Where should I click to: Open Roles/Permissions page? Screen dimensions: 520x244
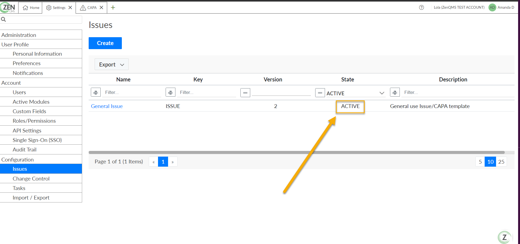pyautogui.click(x=41, y=121)
